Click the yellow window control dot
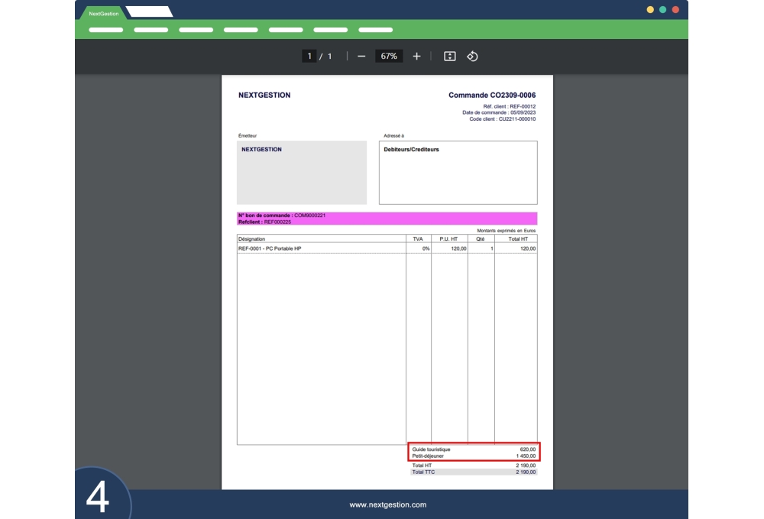The height and width of the screenshot is (519, 764). (x=651, y=10)
